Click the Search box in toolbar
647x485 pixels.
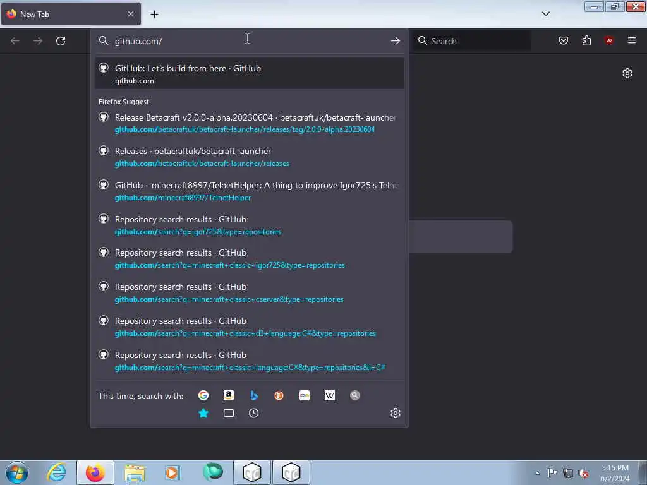click(x=473, y=41)
